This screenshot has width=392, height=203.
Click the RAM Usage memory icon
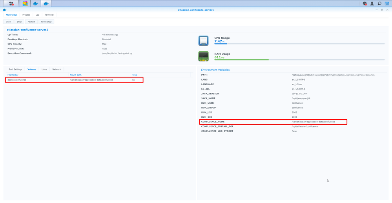tap(204, 56)
